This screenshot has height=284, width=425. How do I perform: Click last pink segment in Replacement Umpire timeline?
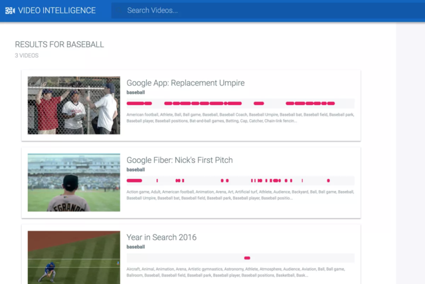[x=329, y=104]
